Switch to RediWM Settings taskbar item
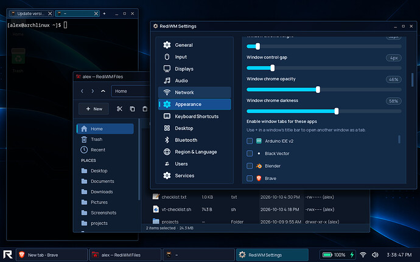 272,255
